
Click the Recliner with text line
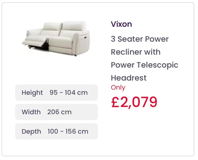click(x=136, y=52)
